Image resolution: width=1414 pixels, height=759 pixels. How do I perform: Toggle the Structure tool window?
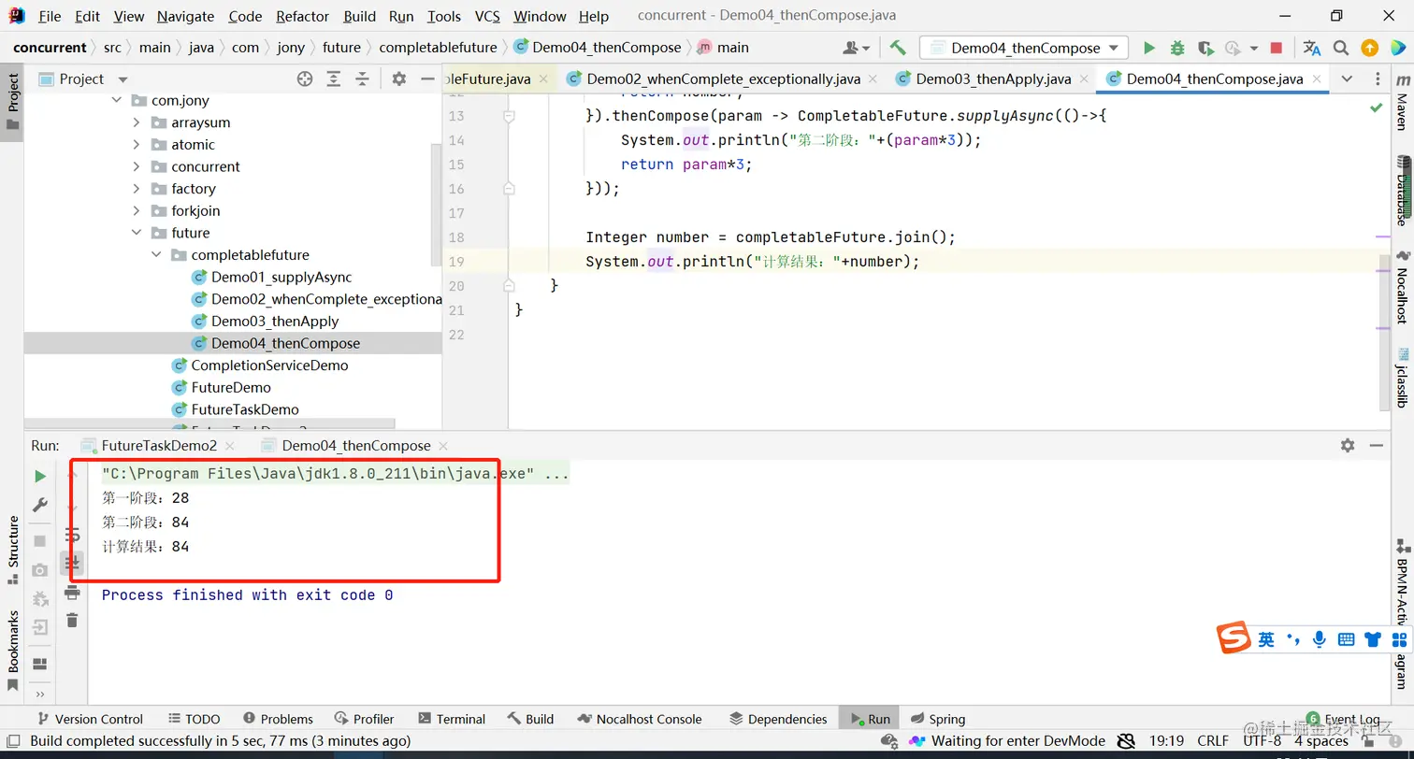13,549
